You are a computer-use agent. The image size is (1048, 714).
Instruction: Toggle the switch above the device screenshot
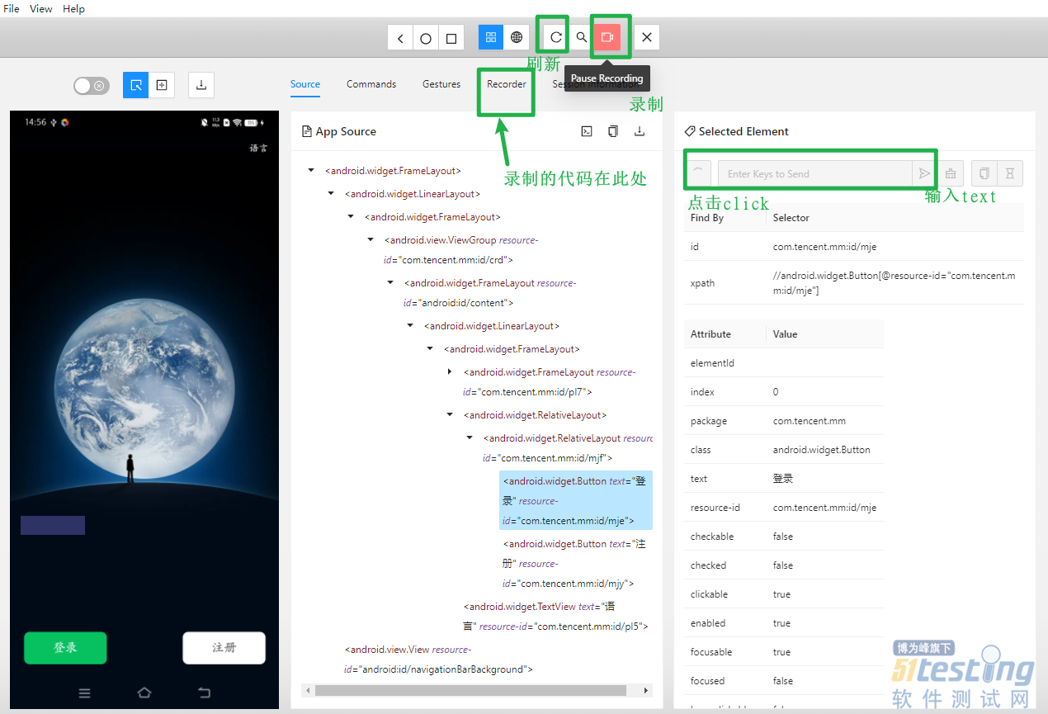(91, 85)
